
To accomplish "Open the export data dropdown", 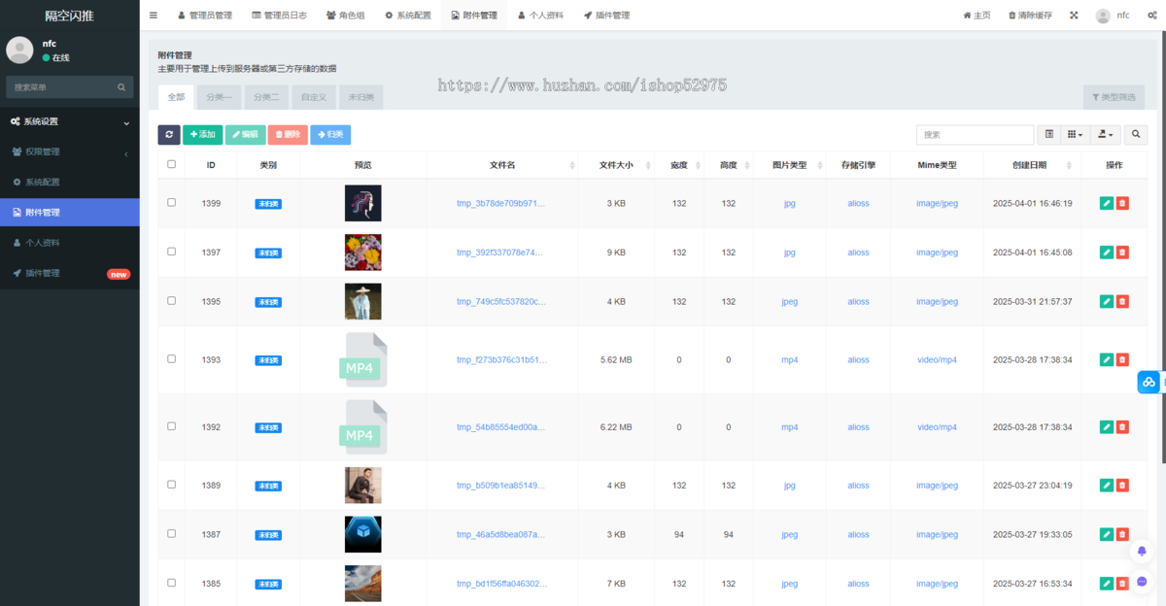I will tap(1105, 135).
